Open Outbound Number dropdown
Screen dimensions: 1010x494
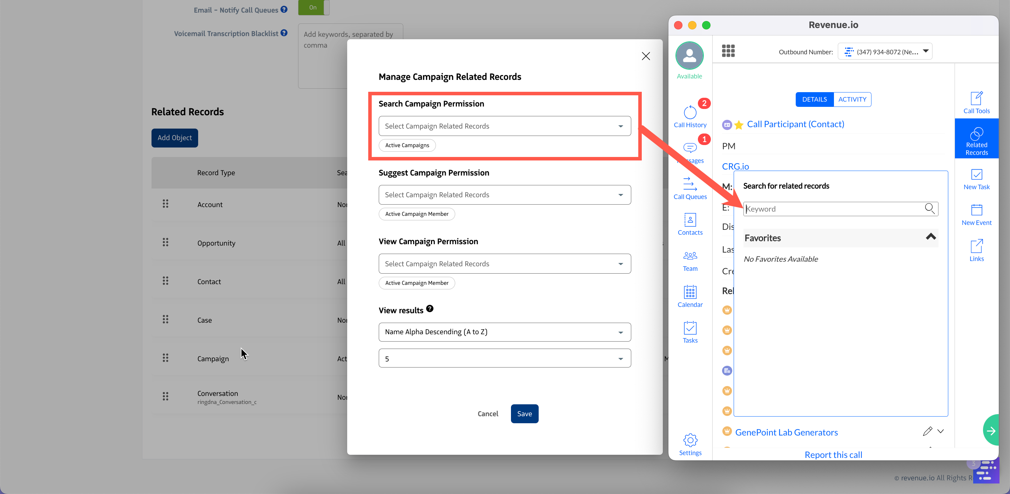[x=884, y=51]
